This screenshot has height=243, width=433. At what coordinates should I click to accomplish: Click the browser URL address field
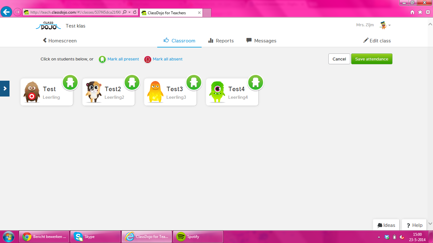pos(75,12)
